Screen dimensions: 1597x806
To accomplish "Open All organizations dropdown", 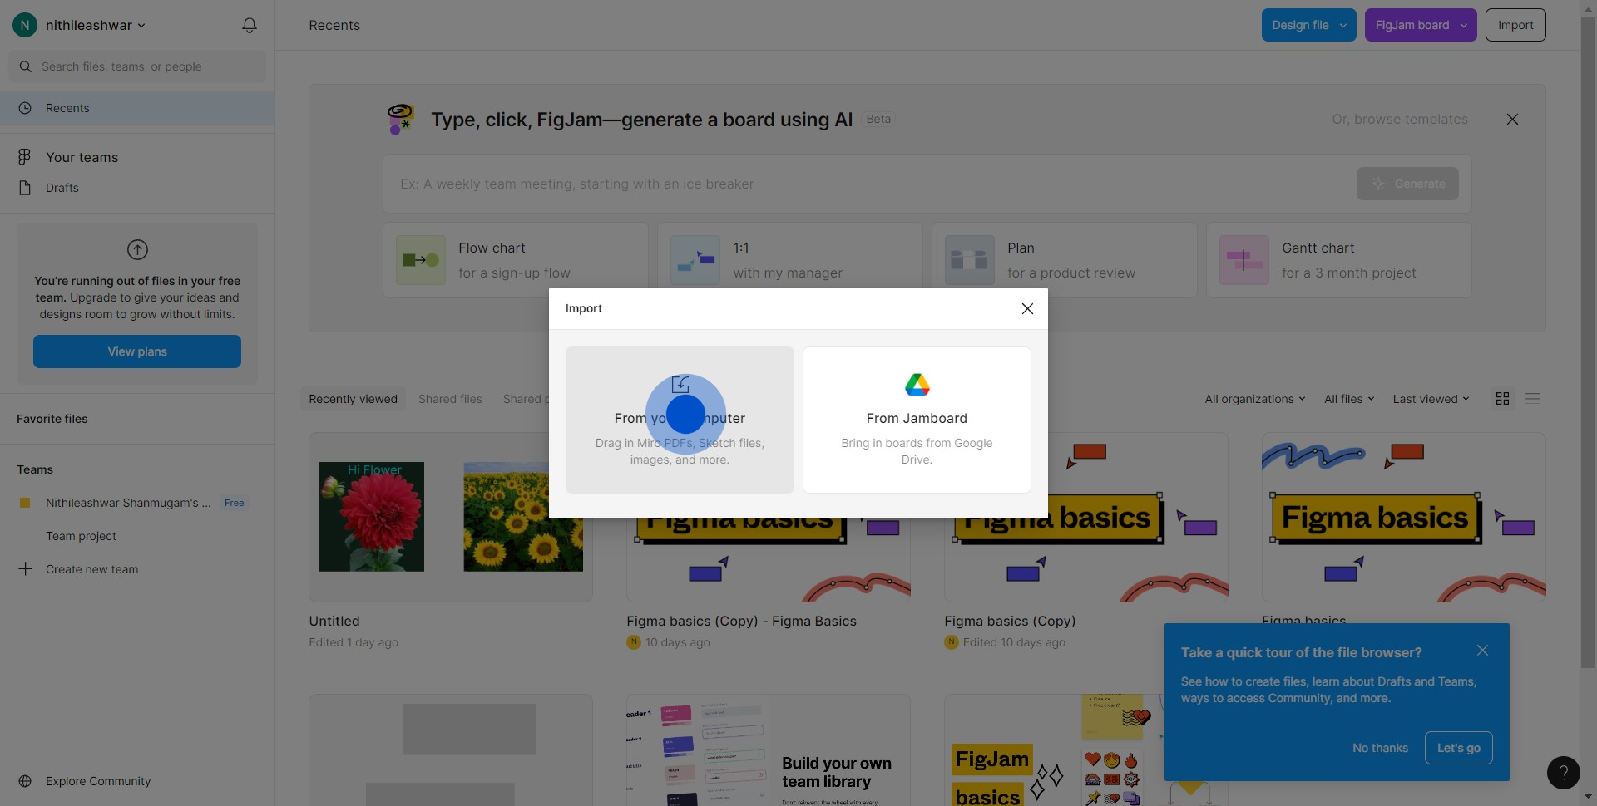I will pyautogui.click(x=1255, y=399).
